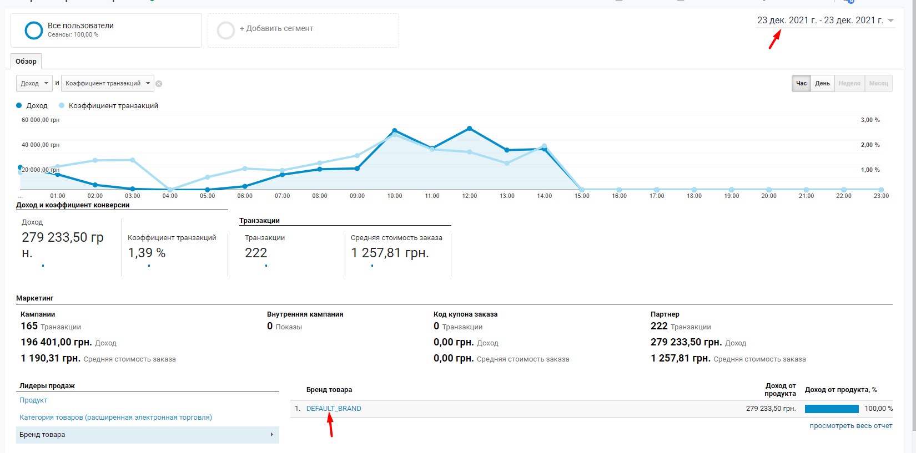The width and height of the screenshot is (916, 453).
Task: Click the empty circle beside Добавить сегмент
Action: 226,30
